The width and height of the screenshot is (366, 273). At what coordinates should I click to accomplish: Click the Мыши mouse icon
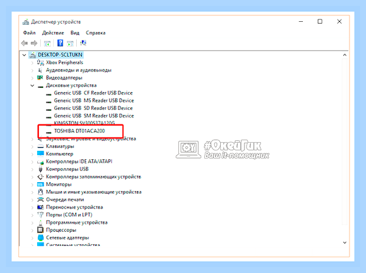(x=40, y=192)
